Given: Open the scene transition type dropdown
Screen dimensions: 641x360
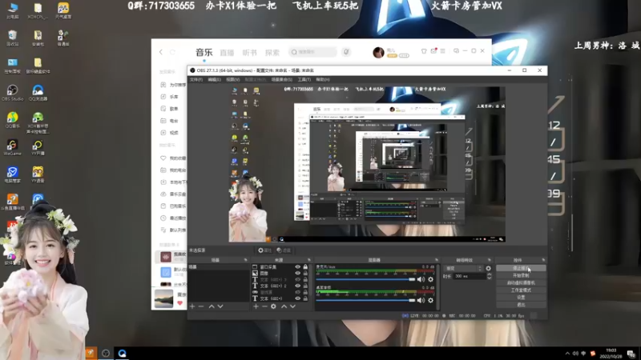Looking at the screenshot, I should [463, 269].
